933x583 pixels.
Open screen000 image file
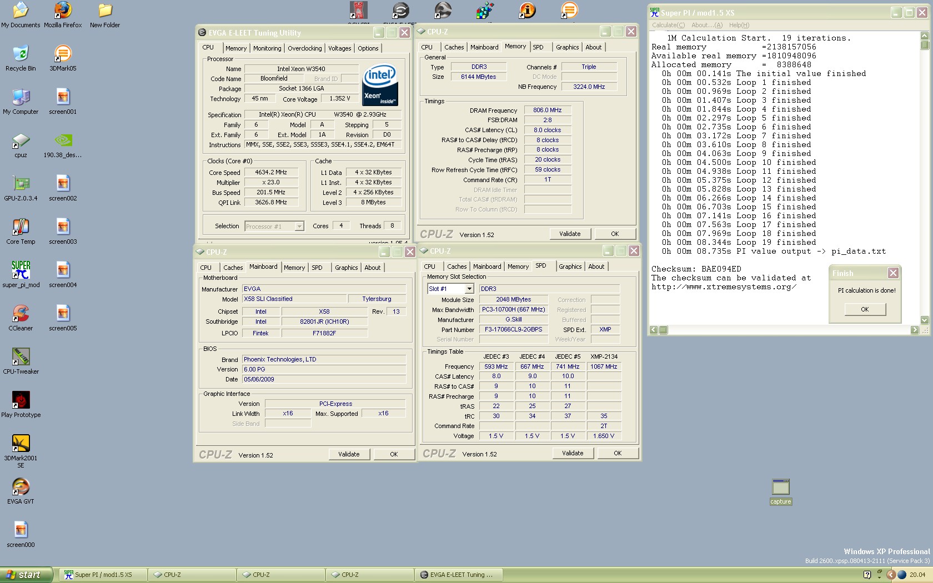tap(21, 535)
